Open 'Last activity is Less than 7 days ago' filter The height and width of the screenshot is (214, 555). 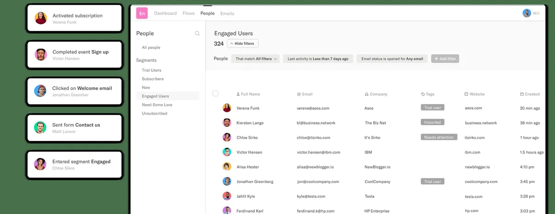[318, 59]
